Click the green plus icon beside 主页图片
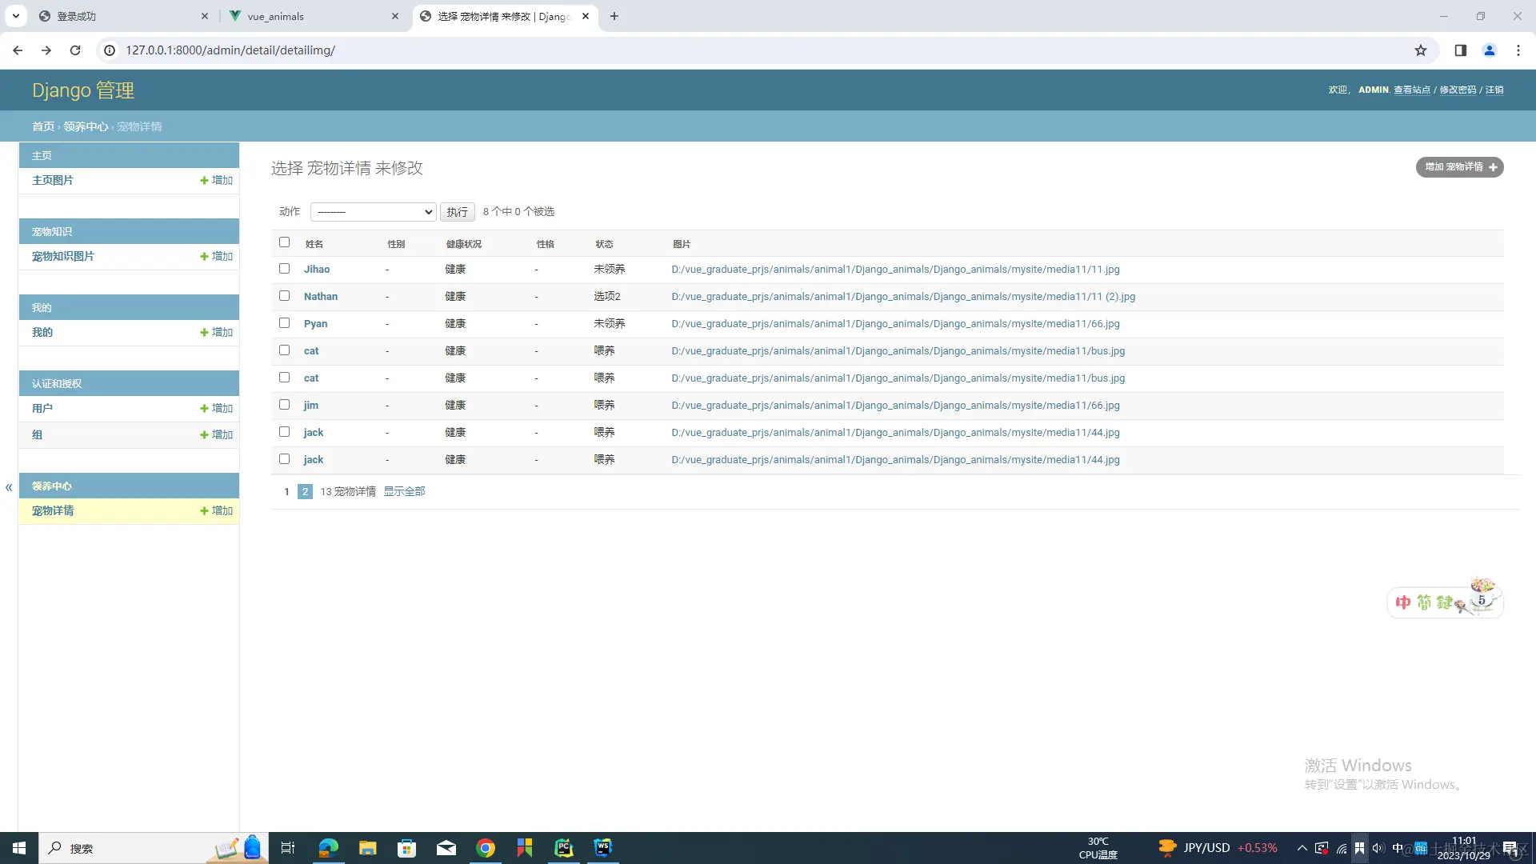The image size is (1536, 864). click(x=205, y=181)
